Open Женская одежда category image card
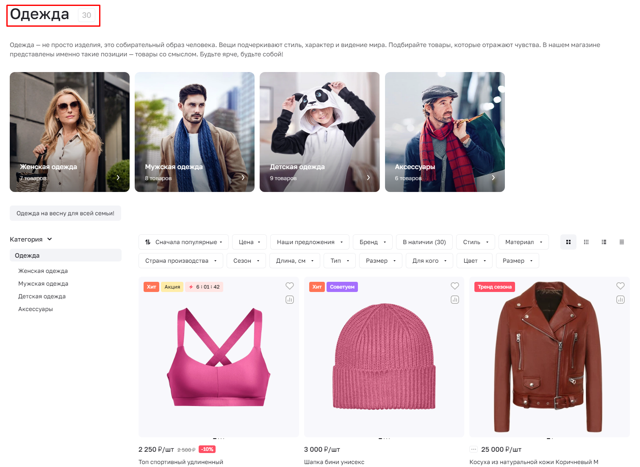This screenshot has width=640, height=467. [69, 132]
